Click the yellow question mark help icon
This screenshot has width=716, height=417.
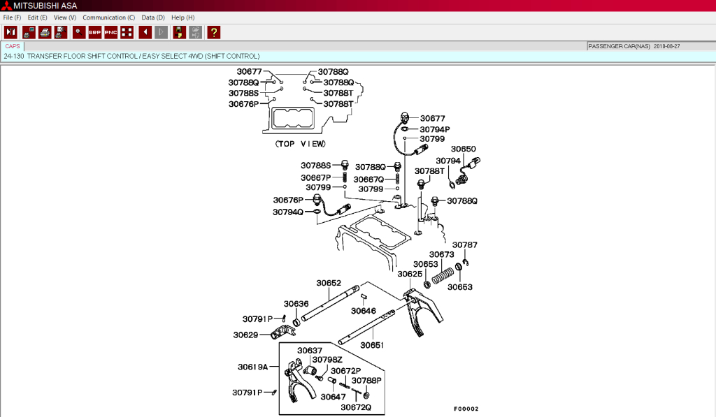[x=213, y=32]
